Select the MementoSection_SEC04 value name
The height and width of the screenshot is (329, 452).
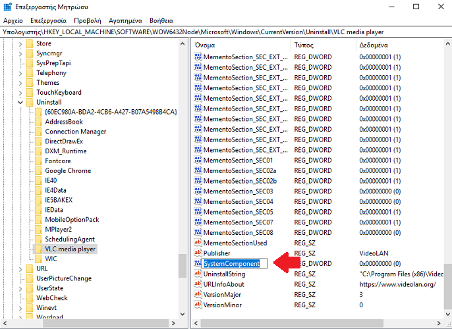tap(238, 201)
